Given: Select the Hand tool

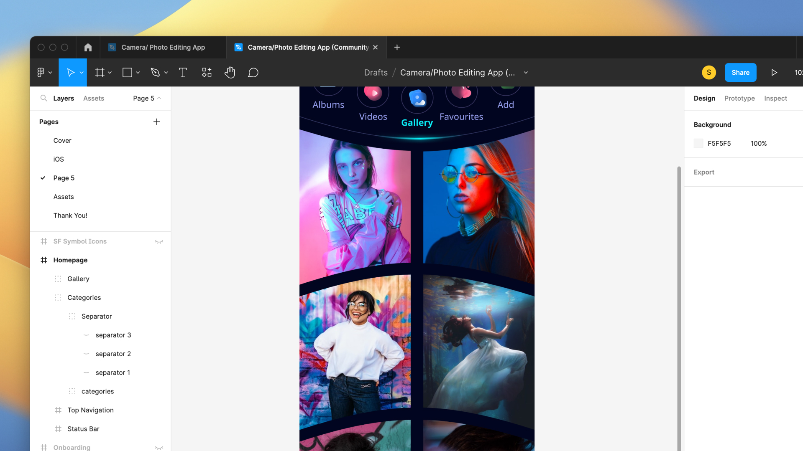Looking at the screenshot, I should tap(230, 72).
